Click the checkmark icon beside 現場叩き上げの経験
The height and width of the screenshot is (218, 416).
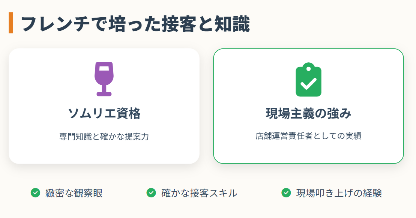[x=286, y=193]
